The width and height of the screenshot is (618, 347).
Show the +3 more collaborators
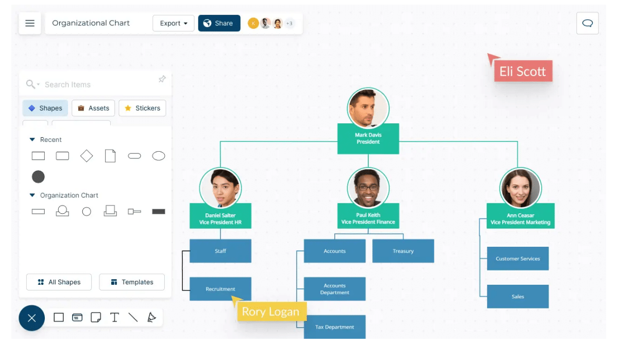[x=289, y=23]
